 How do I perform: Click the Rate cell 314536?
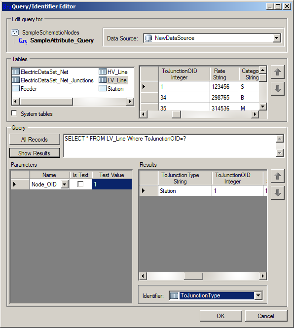224,108
